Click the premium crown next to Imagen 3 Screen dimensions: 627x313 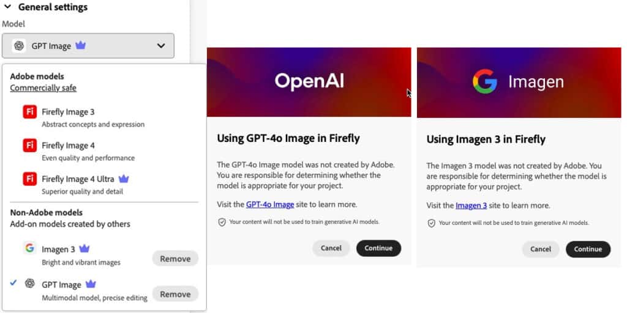point(84,249)
